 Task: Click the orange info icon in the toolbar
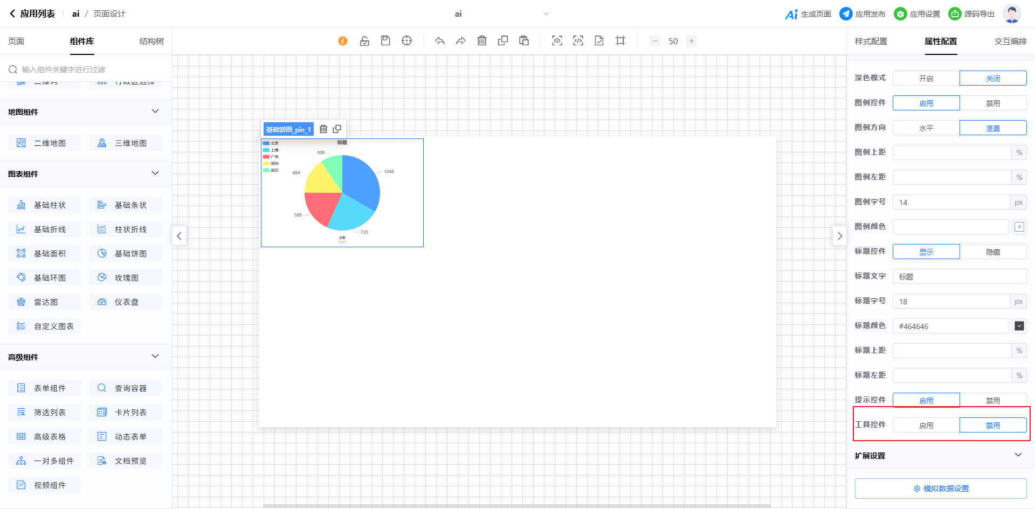(x=343, y=41)
